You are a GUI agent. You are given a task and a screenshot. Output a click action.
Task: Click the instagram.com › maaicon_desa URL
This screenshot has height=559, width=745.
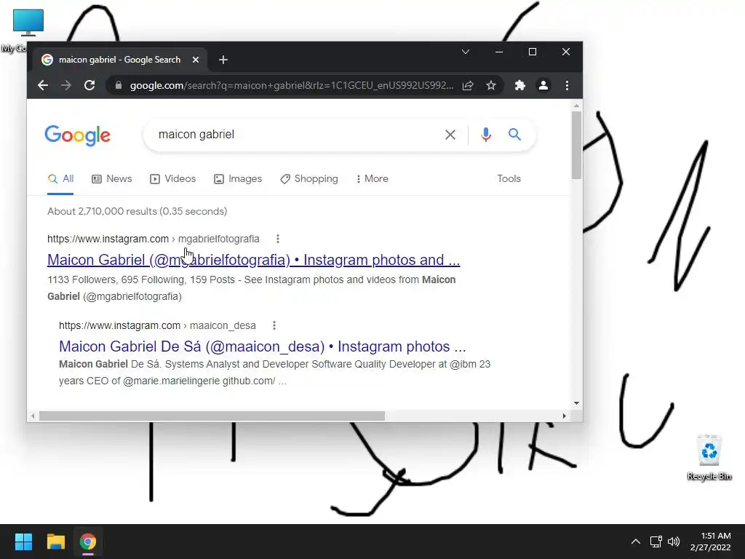157,325
